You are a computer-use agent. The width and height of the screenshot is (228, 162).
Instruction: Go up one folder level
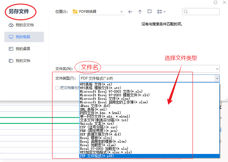tap(140, 12)
